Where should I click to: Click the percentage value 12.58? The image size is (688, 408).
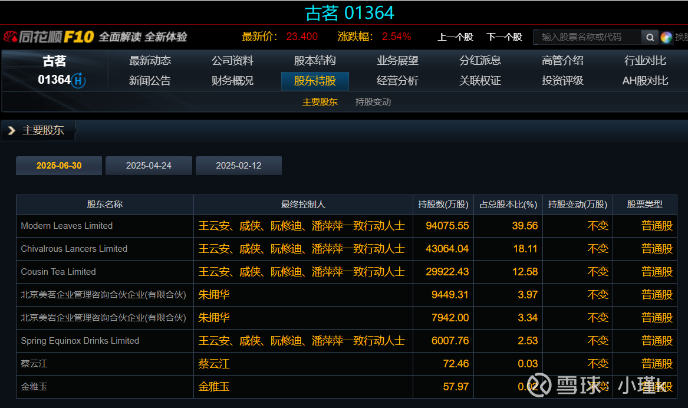tap(525, 272)
